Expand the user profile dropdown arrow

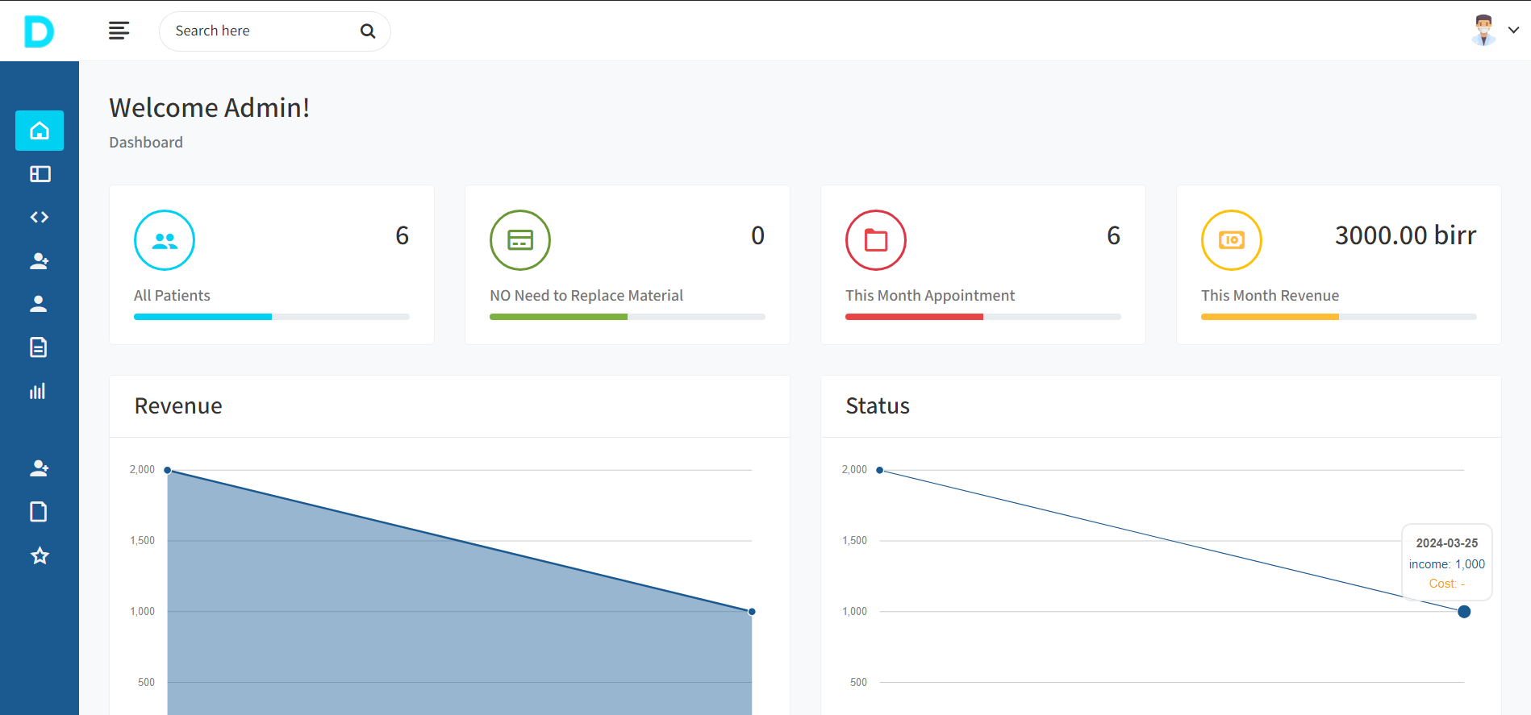click(x=1513, y=31)
